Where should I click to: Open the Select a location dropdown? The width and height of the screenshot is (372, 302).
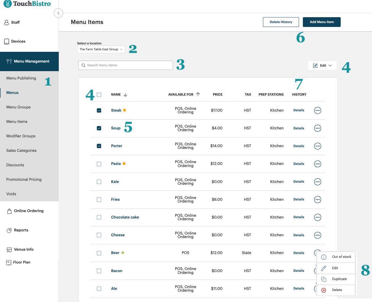100,49
